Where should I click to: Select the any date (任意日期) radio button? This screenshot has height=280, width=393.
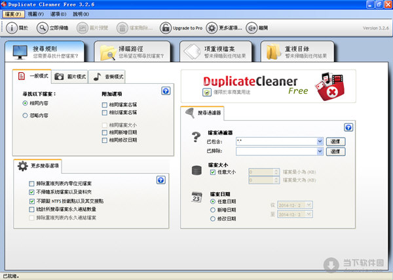[x=213, y=201]
